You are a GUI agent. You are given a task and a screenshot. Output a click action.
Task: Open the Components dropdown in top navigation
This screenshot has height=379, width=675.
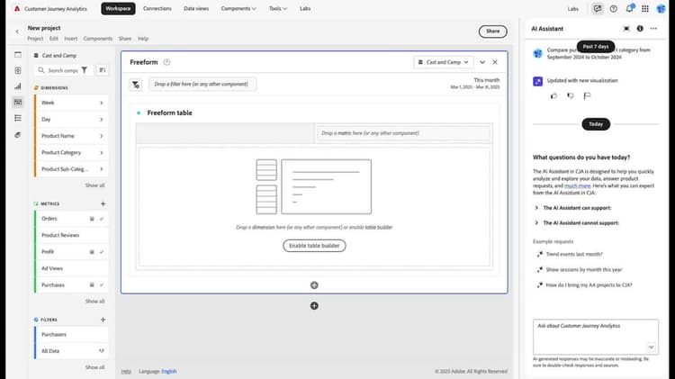(238, 9)
